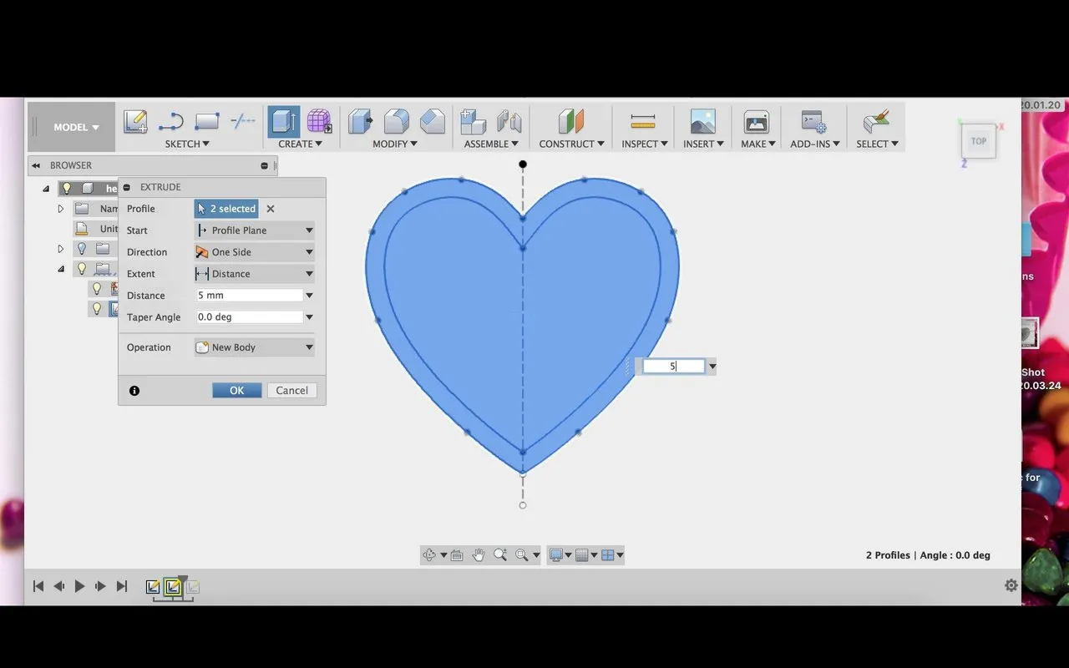Jump to timeline start
The height and width of the screenshot is (668, 1069).
point(38,586)
